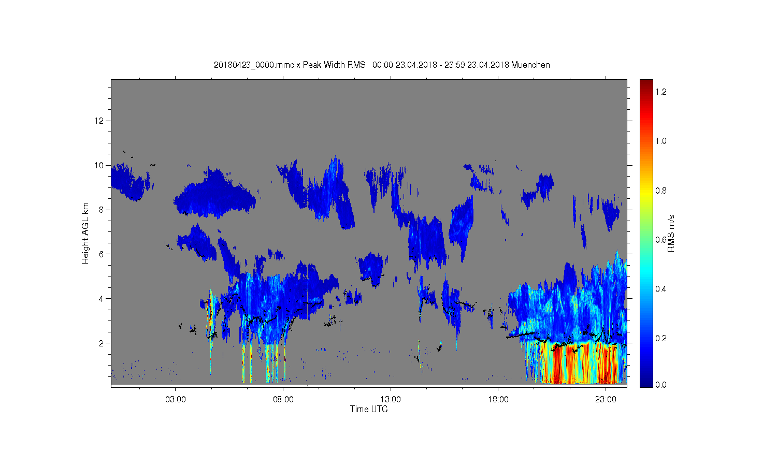
Task: Click the 'Height AGL km' y-axis label
Action: pyautogui.click(x=85, y=233)
